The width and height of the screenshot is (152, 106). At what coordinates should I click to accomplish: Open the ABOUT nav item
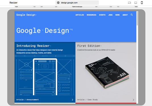pos(125,15)
